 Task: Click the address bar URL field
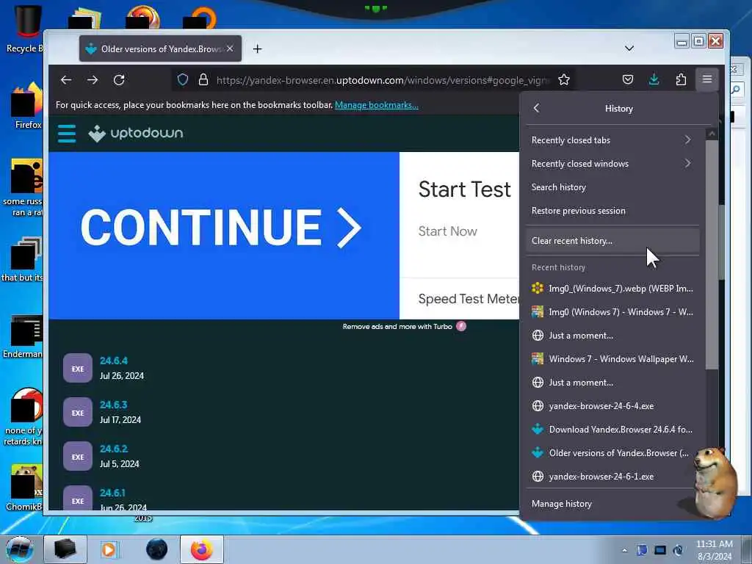(382, 79)
